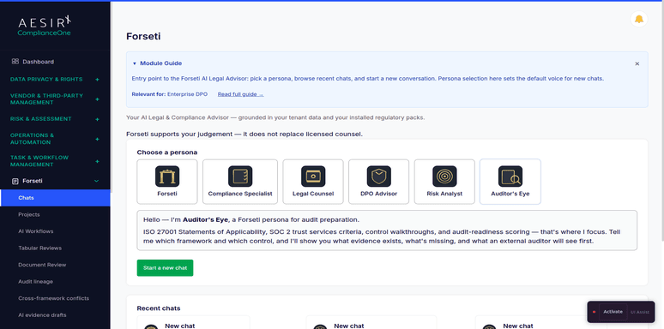Expand Task & Workflow Management section
664x329 pixels.
[97, 161]
